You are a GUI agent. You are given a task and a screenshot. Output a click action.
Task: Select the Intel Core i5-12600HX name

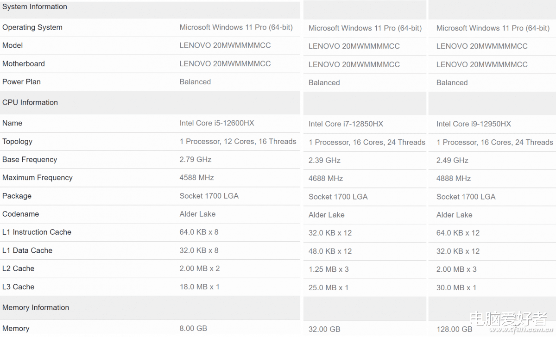217,123
